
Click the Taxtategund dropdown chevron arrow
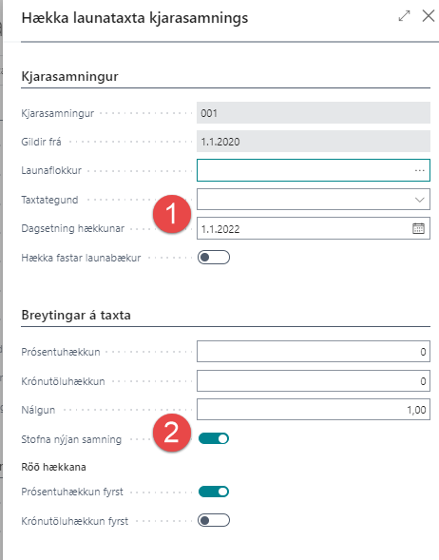[419, 200]
